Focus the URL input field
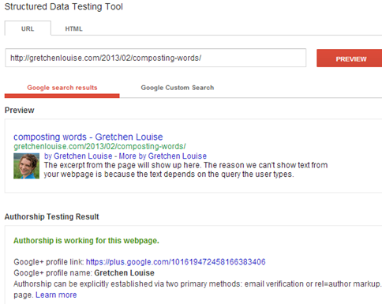Image resolution: width=382 pixels, height=304 pixels. pos(155,58)
